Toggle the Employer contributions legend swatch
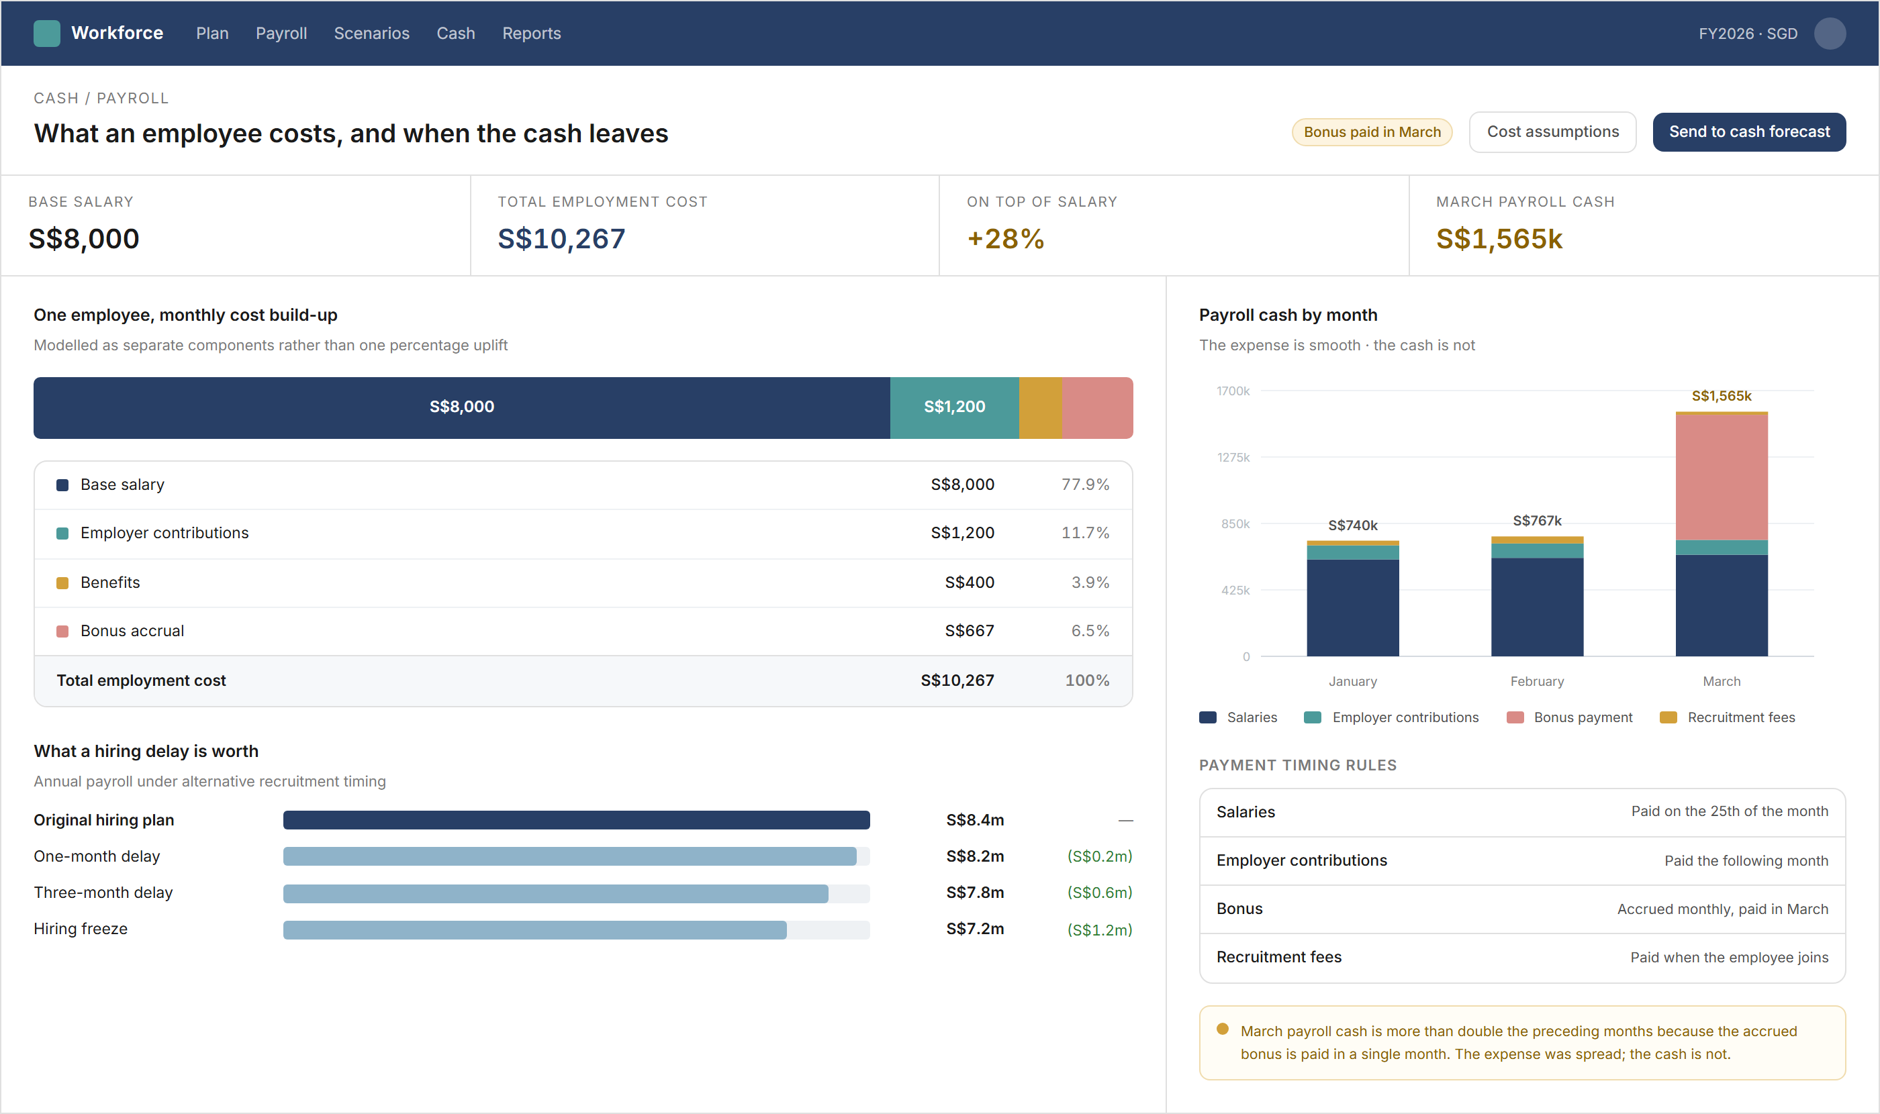 tap(1311, 717)
